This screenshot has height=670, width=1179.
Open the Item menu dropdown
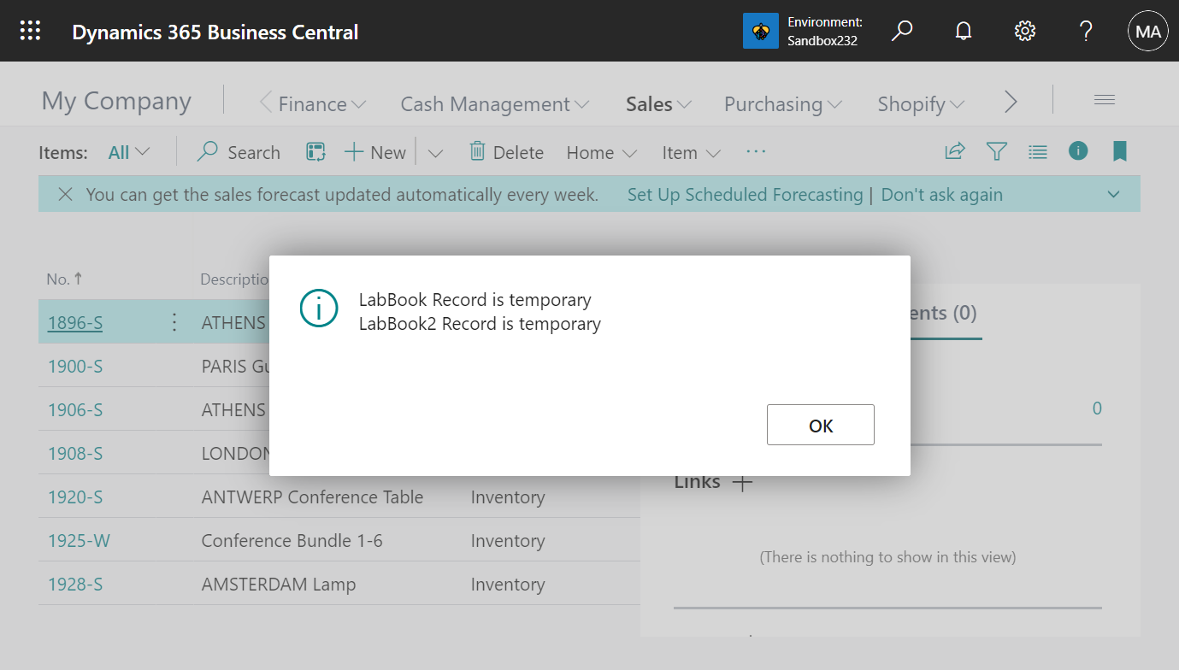coord(690,151)
